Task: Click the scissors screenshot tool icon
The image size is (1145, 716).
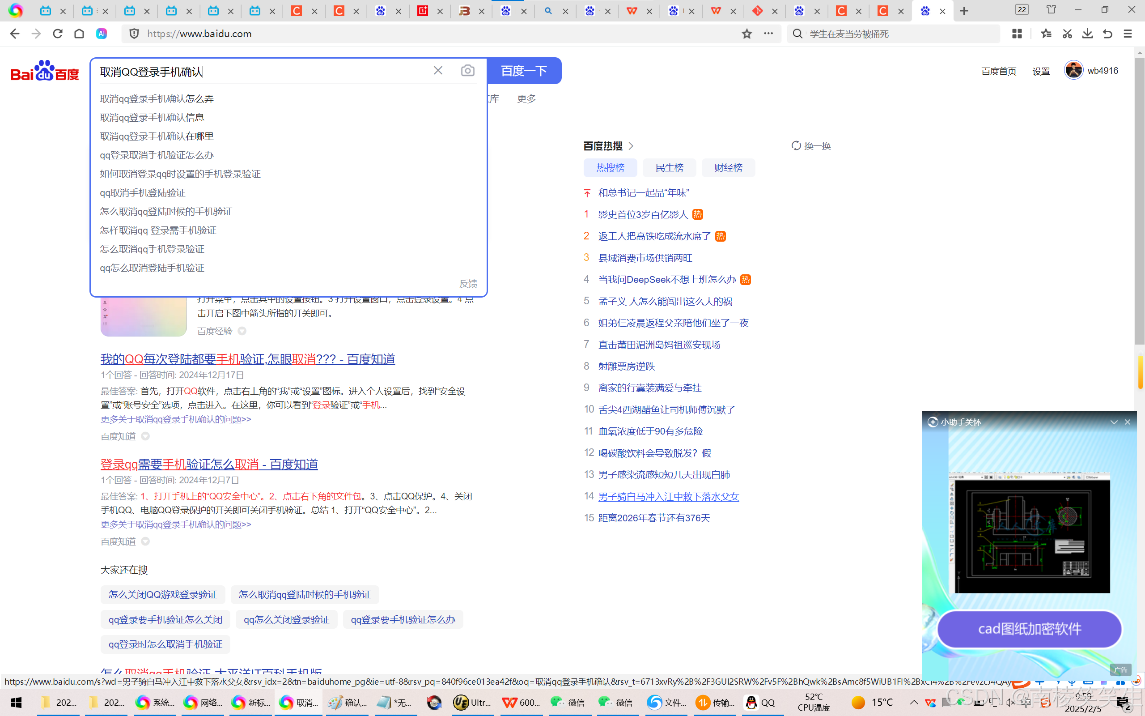Action: [1067, 34]
